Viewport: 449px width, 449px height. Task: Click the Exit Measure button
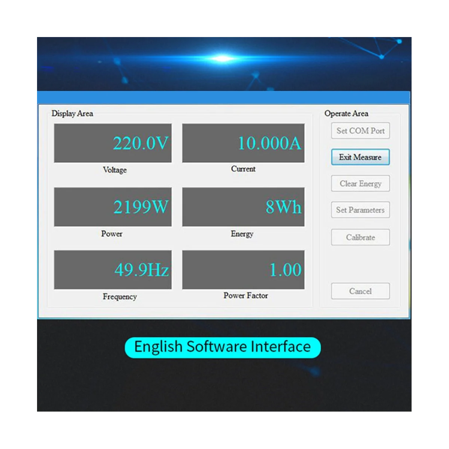coord(360,157)
